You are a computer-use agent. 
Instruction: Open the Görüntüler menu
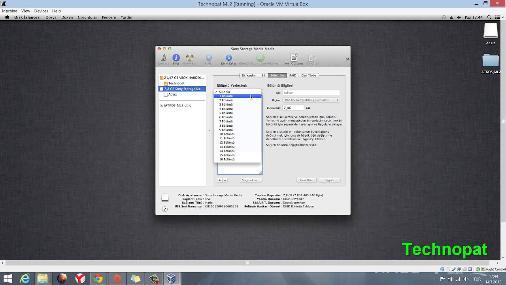87,17
